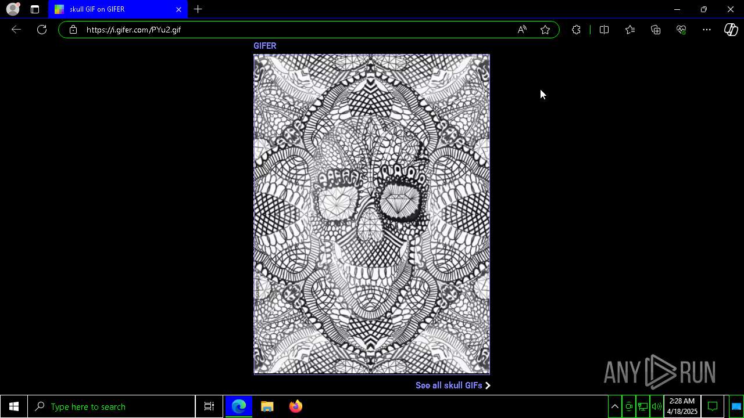
Task: Click the GIFER logo link
Action: (265, 46)
